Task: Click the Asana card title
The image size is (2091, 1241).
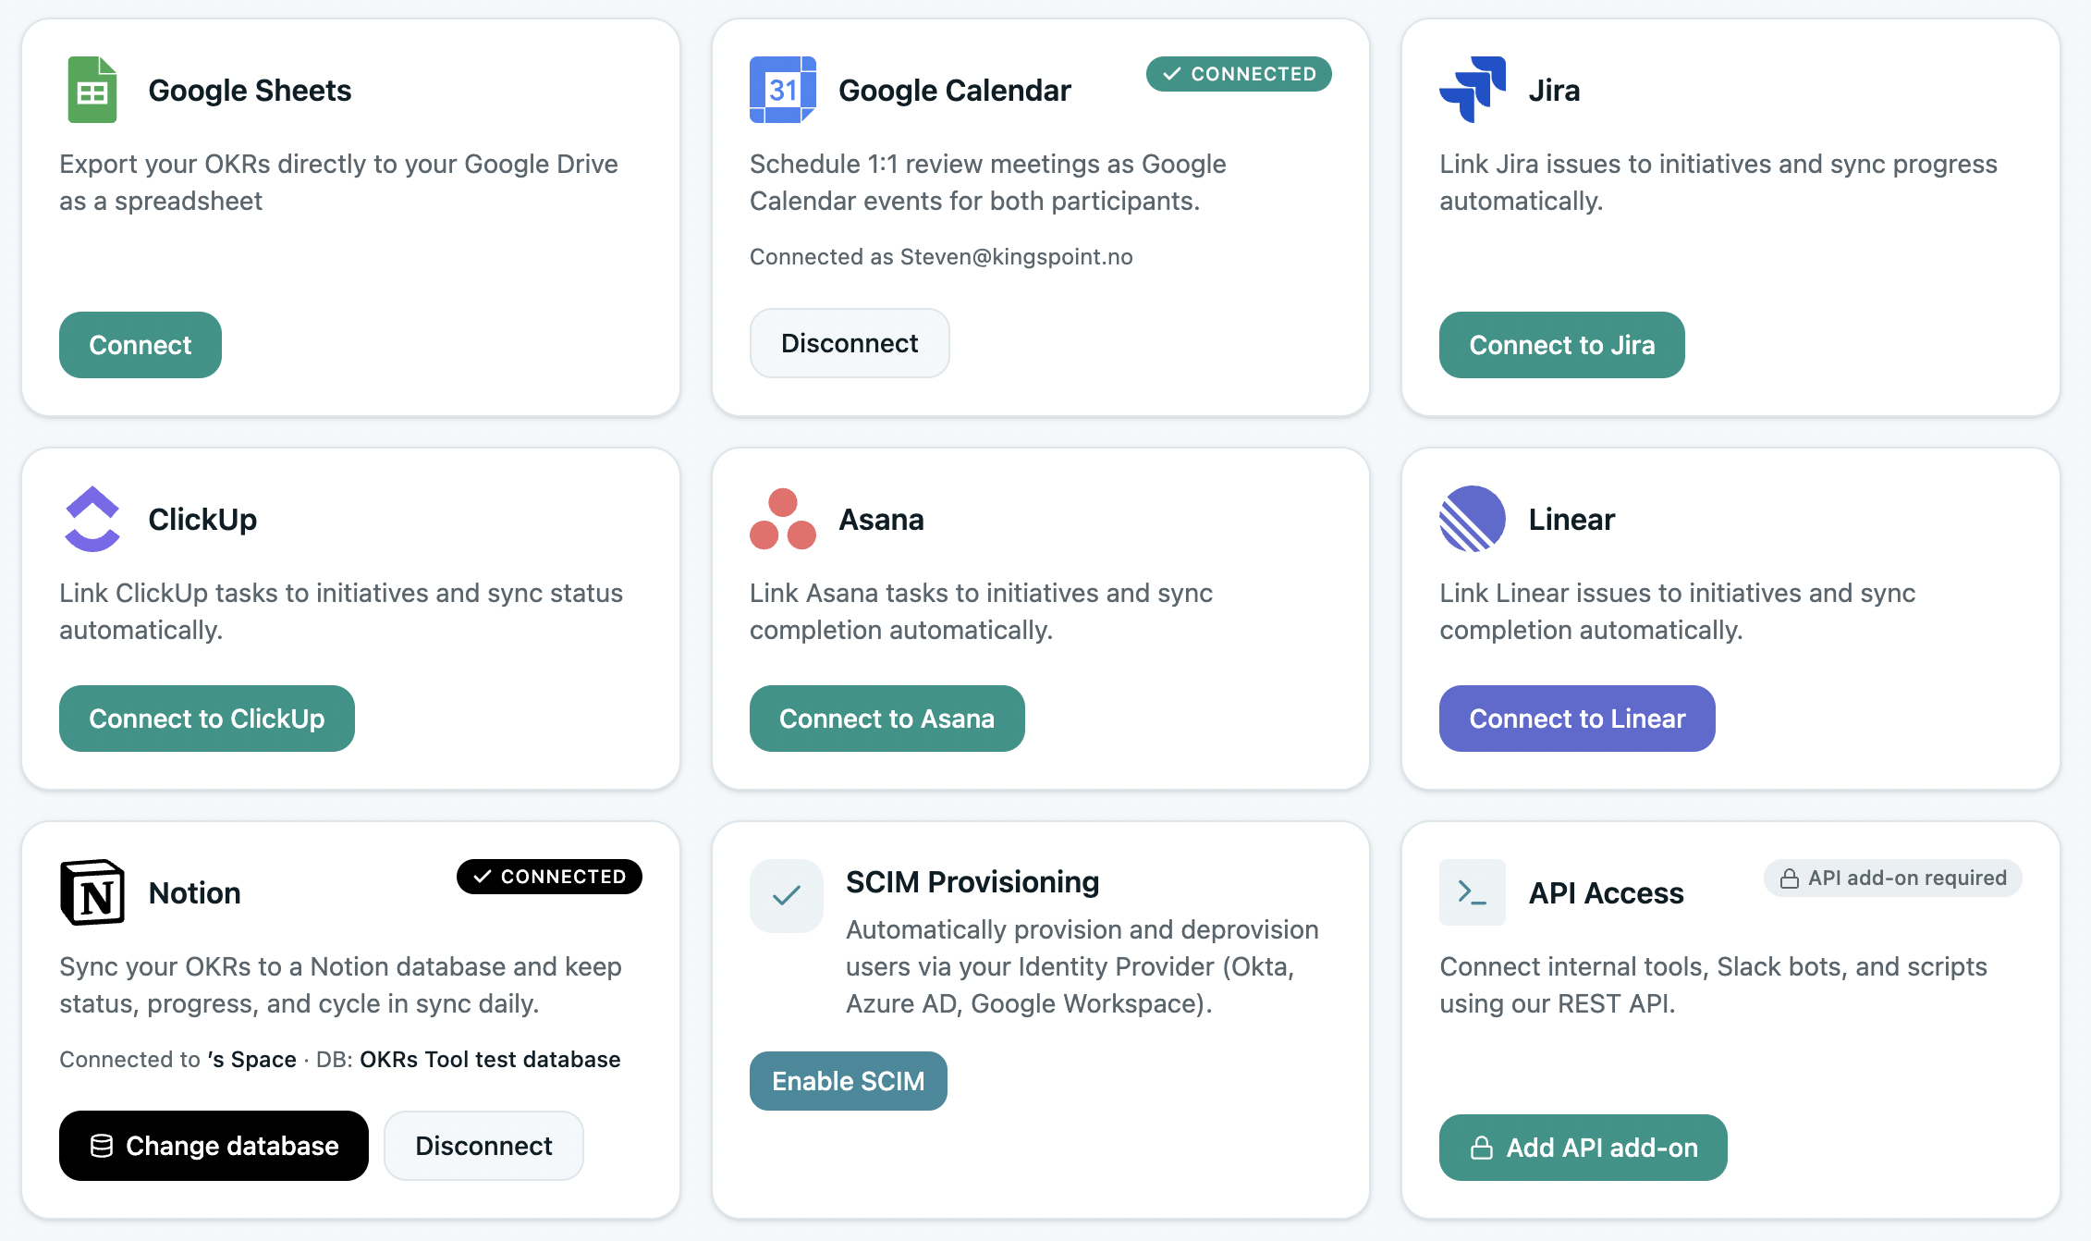Action: pyautogui.click(x=881, y=520)
